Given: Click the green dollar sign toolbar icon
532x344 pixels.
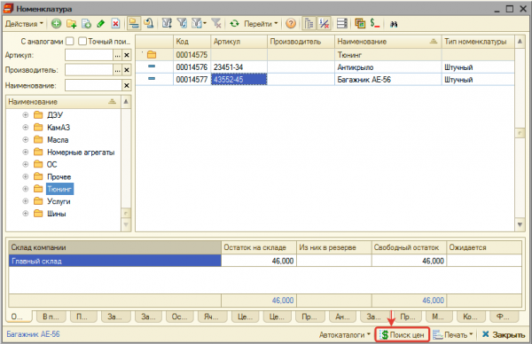Looking at the screenshot, I should [x=375, y=23].
